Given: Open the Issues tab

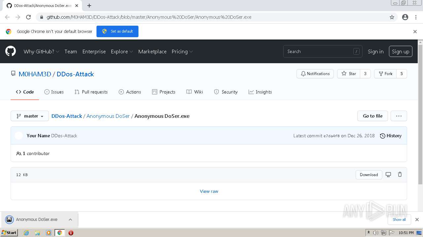Looking at the screenshot, I should pyautogui.click(x=54, y=92).
